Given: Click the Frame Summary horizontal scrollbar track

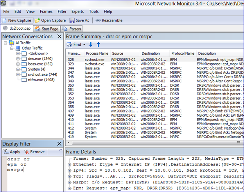Looking at the screenshot, I should pos(157,142).
